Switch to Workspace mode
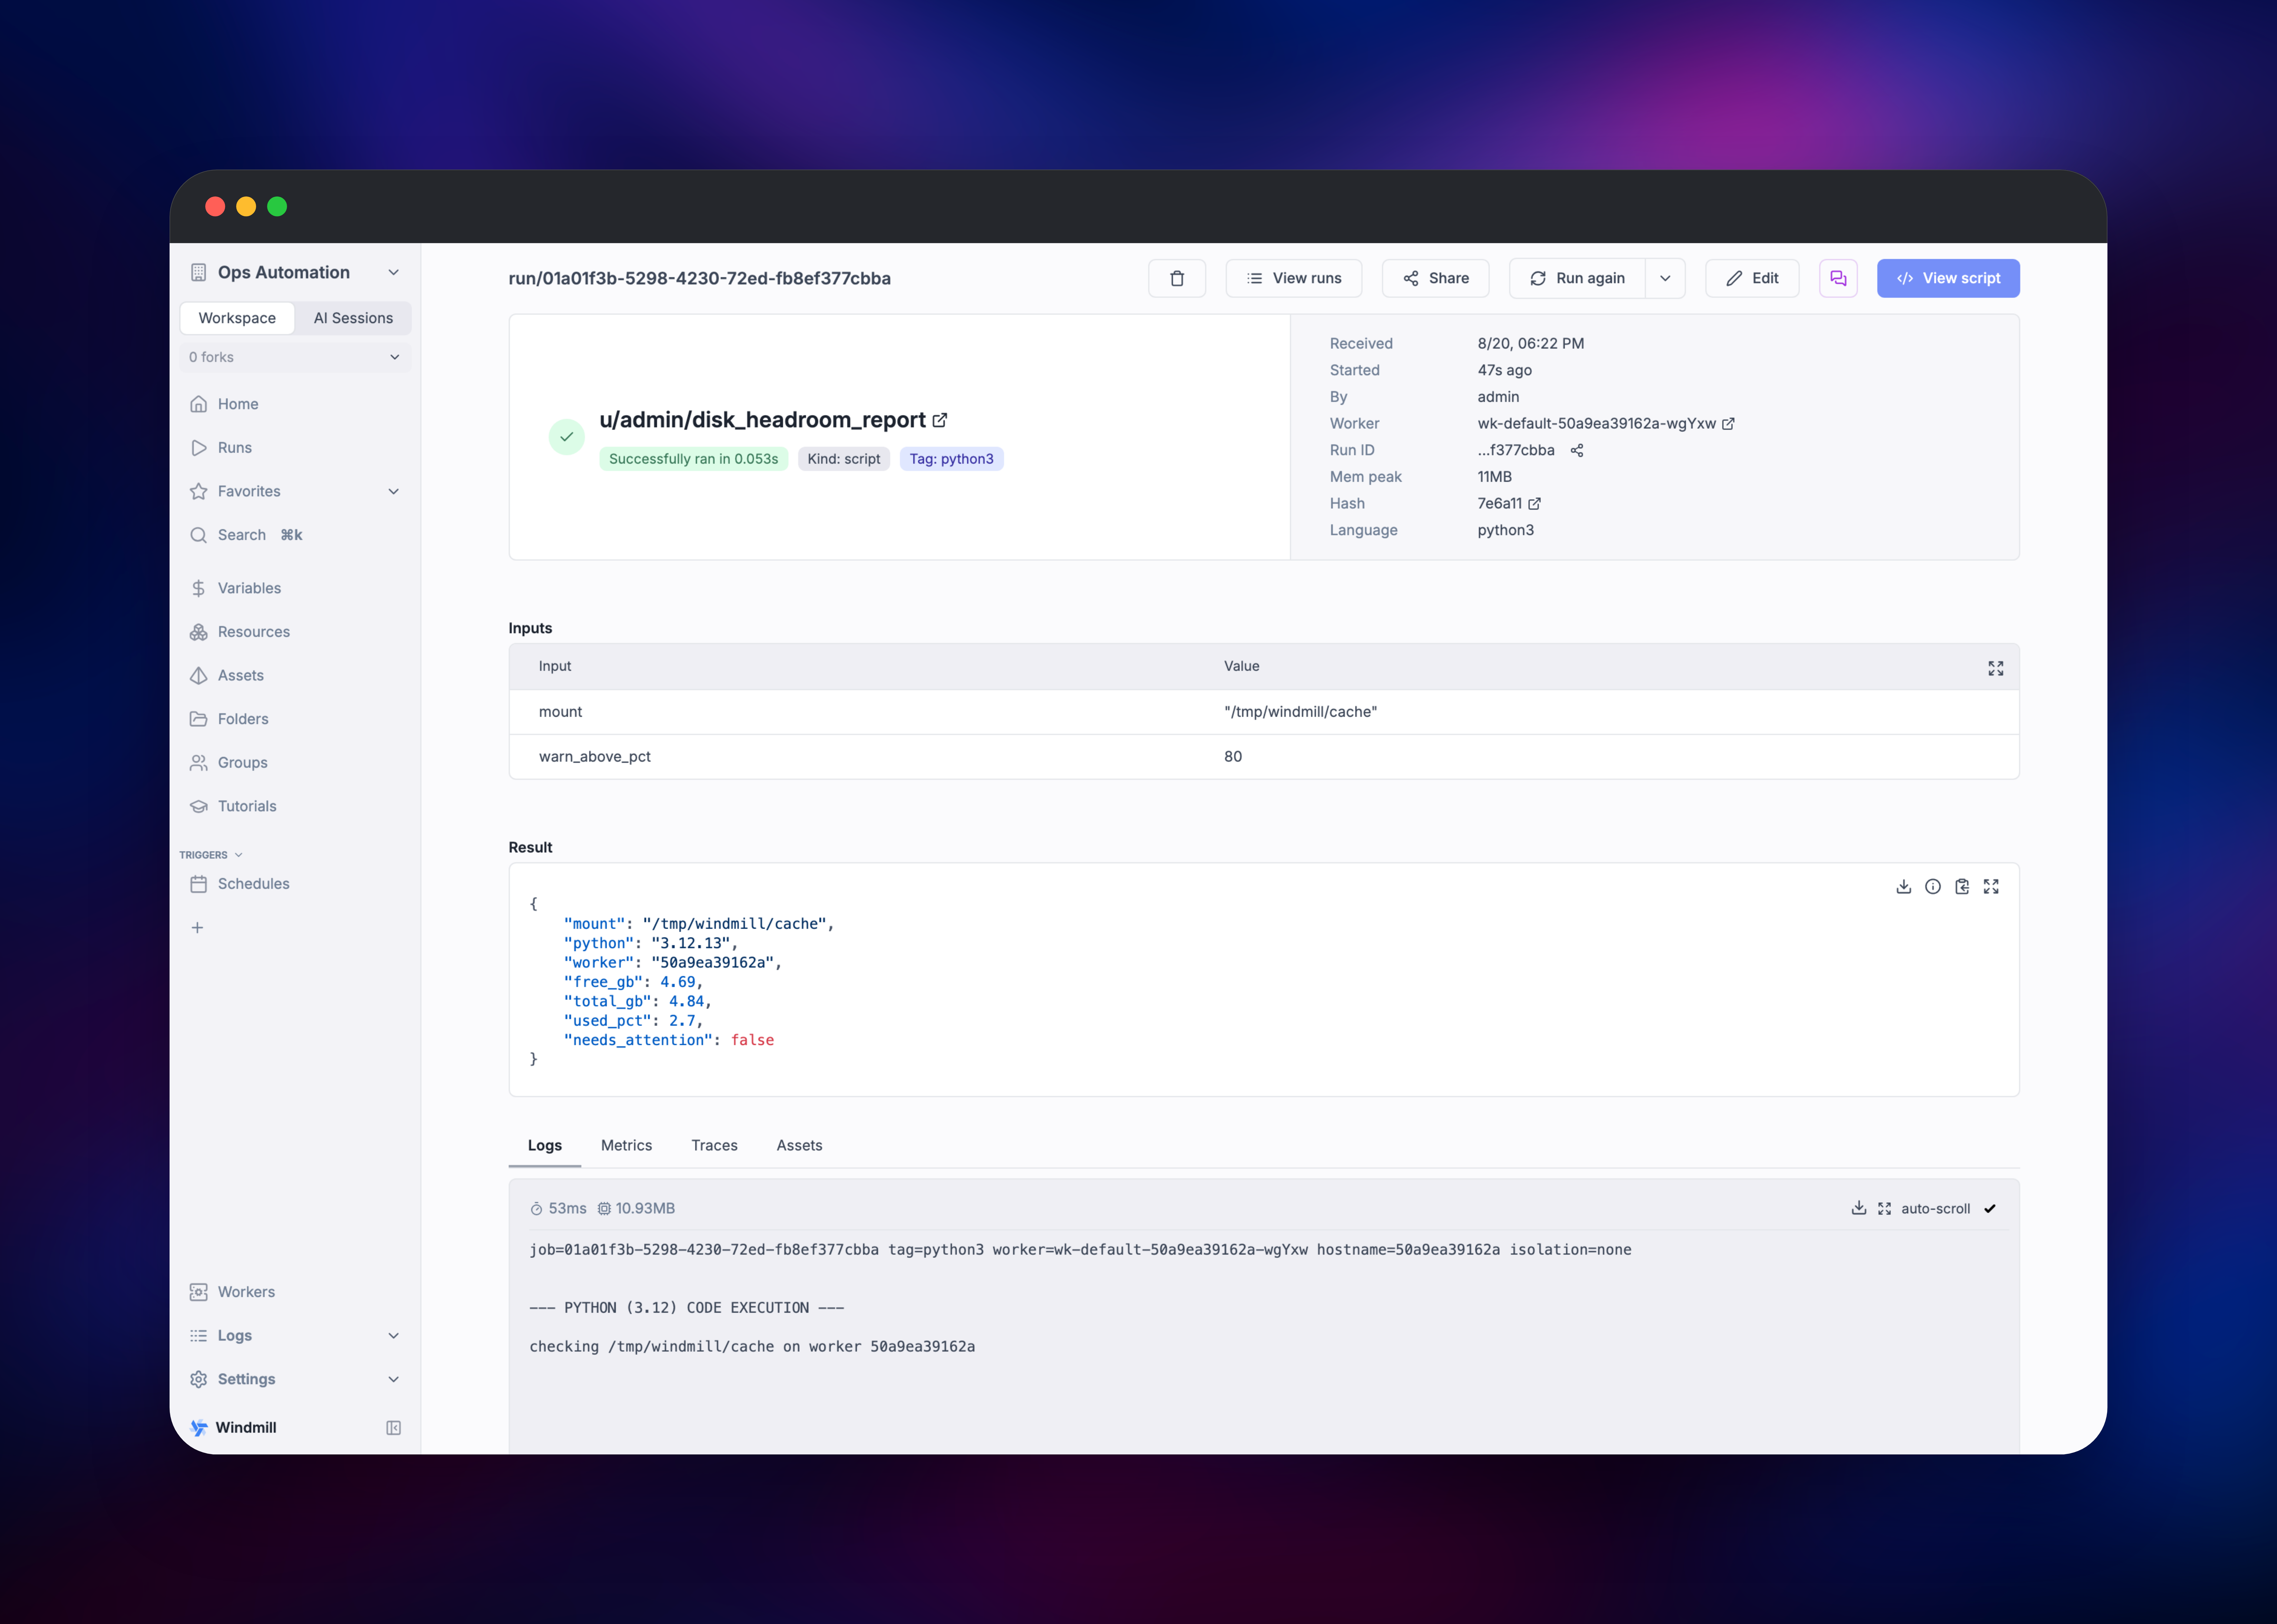 pos(237,318)
